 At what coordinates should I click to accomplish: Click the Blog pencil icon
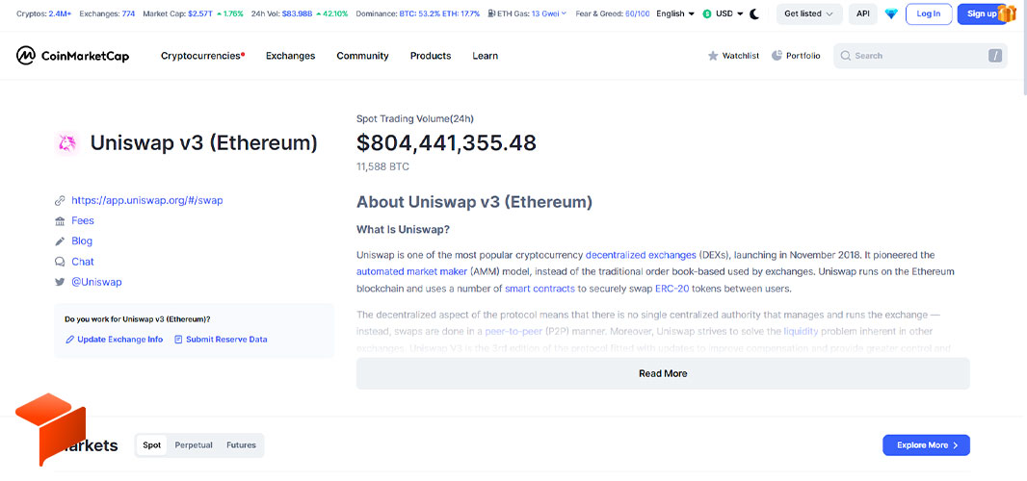[60, 240]
